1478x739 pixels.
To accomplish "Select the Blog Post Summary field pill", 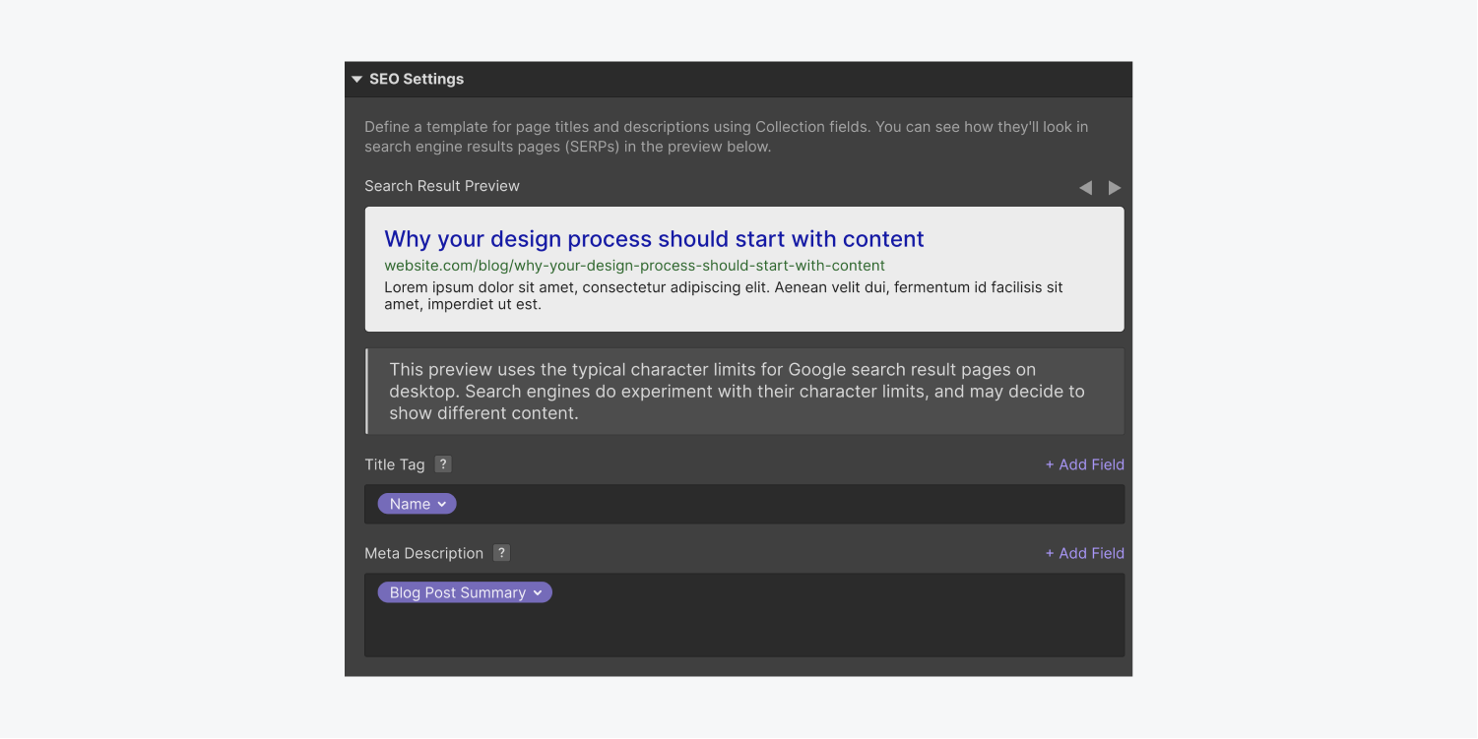I will [x=456, y=591].
